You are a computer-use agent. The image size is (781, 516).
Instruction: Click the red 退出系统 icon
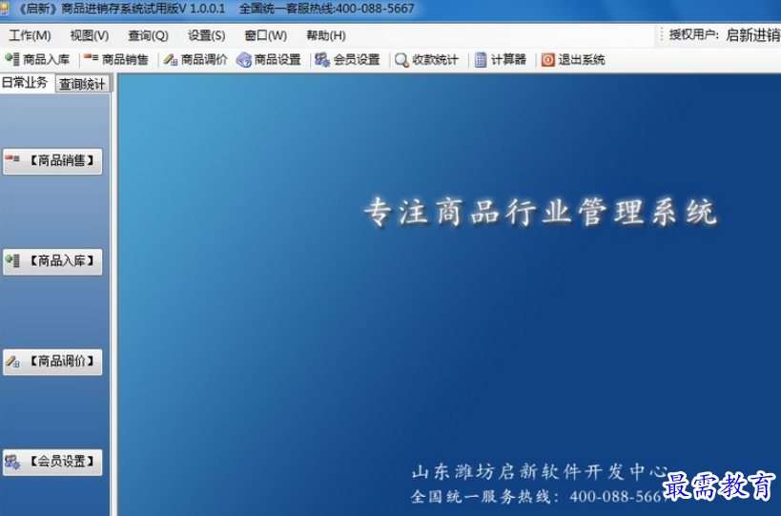[x=548, y=60]
